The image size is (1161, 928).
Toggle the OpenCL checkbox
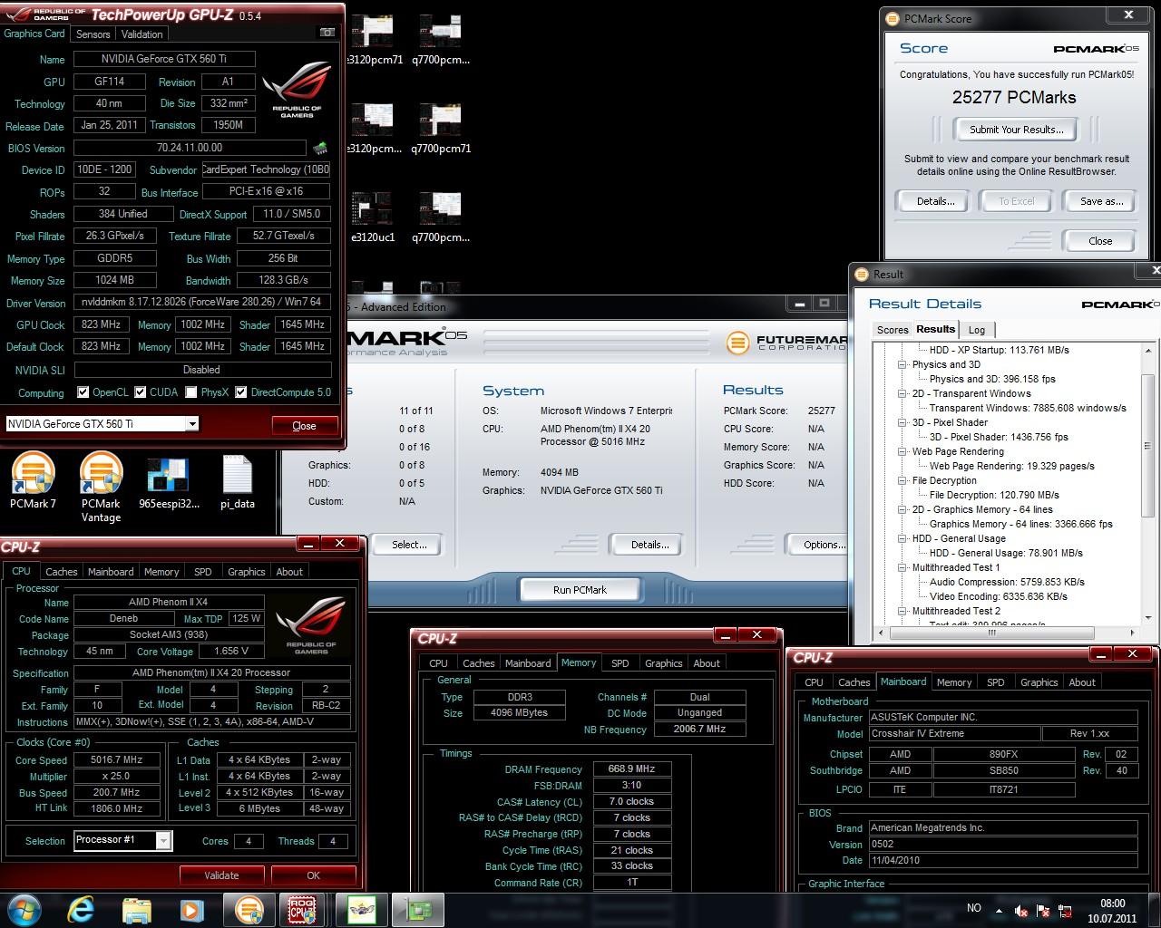pyautogui.click(x=83, y=392)
